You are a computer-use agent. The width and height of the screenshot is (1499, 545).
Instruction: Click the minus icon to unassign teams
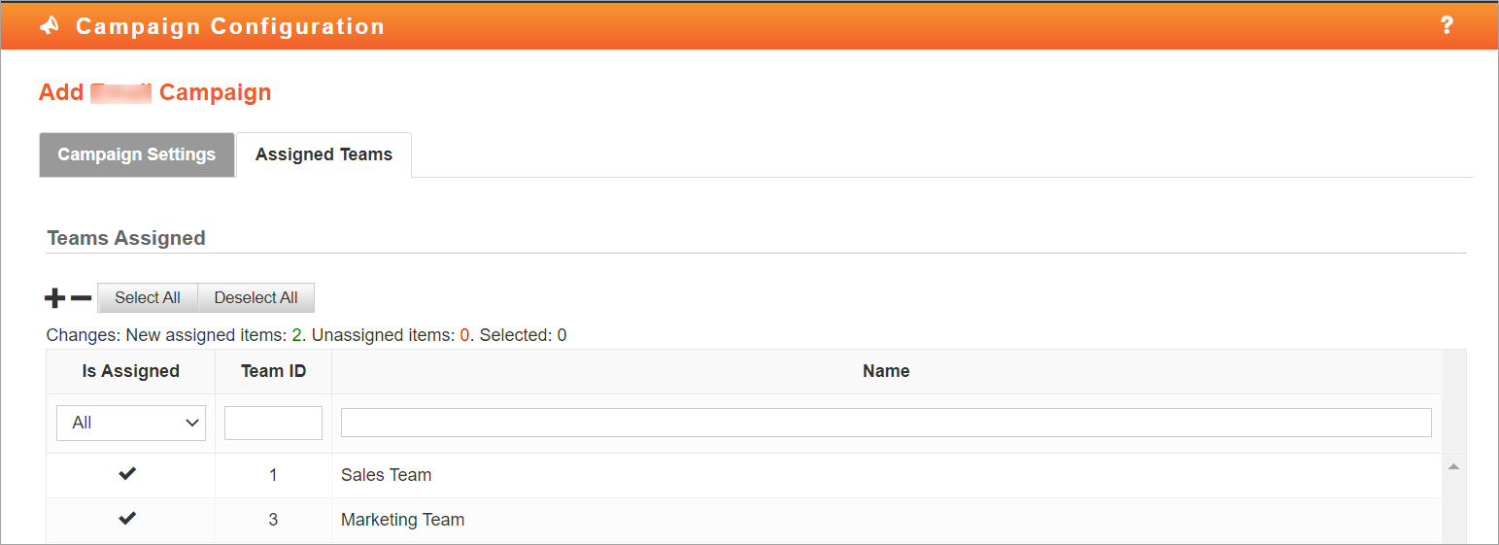(82, 298)
